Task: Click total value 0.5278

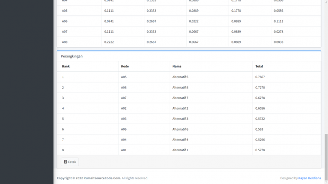Action: 260,150
